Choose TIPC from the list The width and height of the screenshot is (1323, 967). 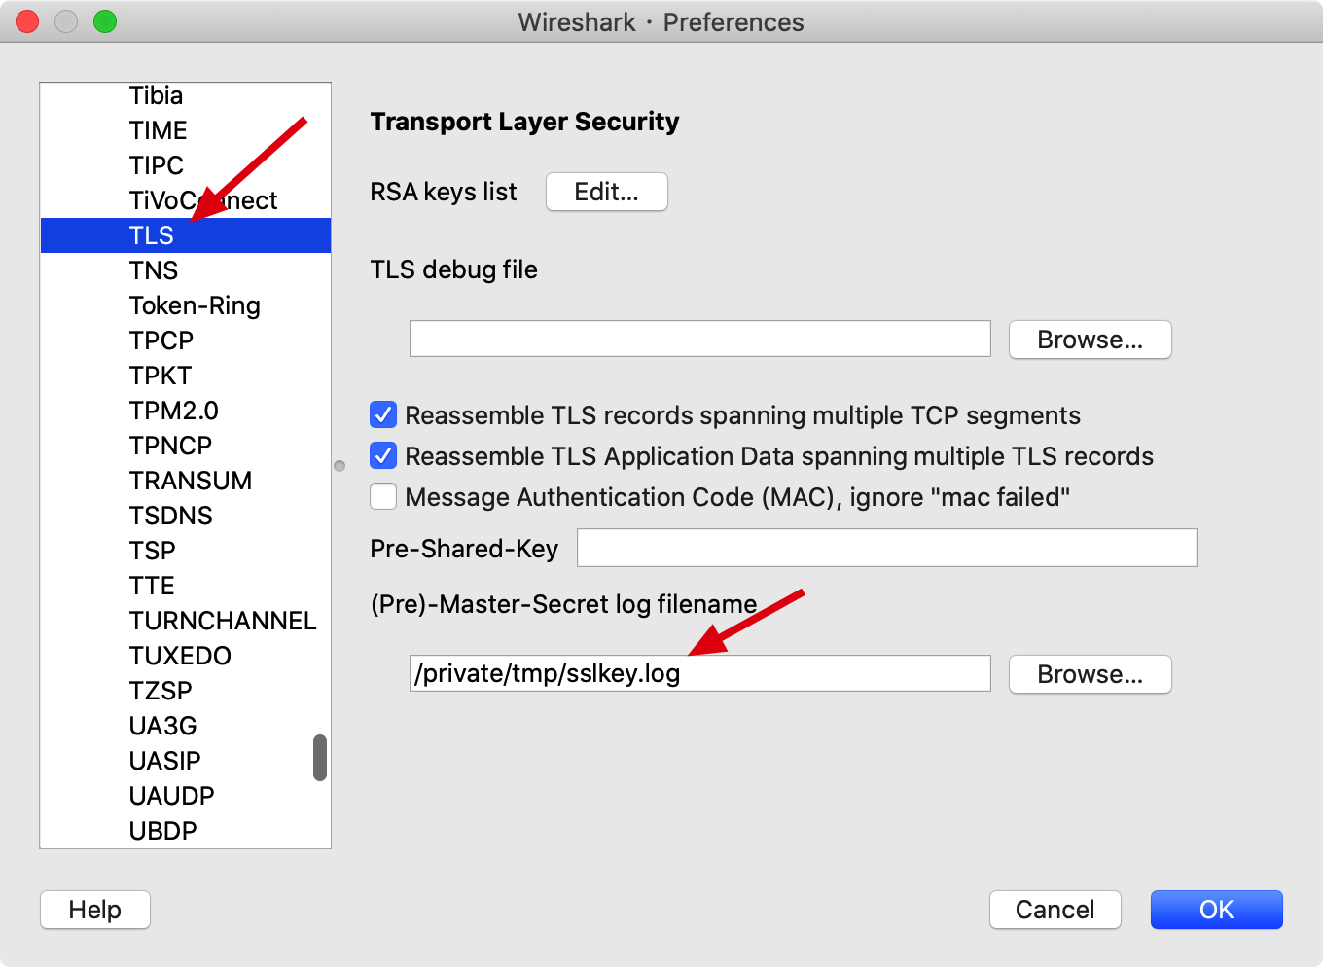tap(186, 165)
